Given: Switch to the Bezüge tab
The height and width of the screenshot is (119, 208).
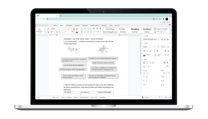Looking at the screenshot, I should [85, 25].
